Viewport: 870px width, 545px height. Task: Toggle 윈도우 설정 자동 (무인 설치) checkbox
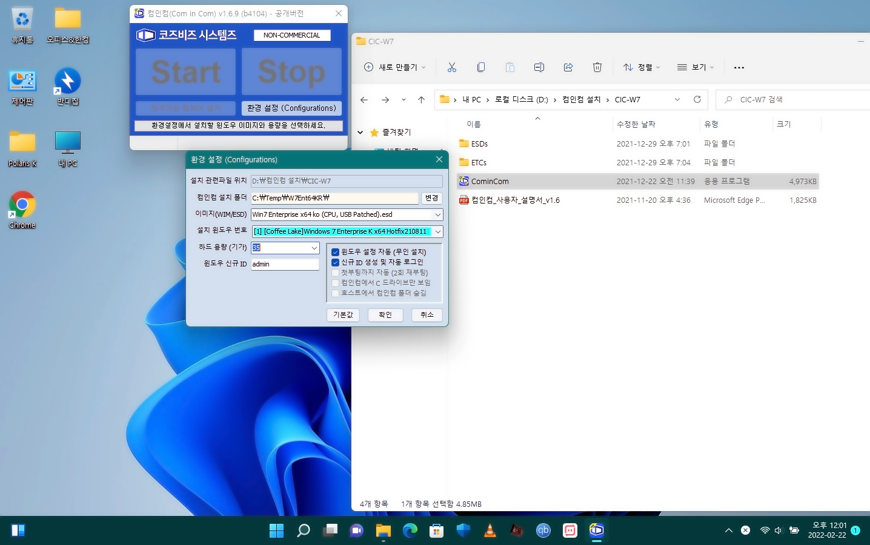coord(335,252)
